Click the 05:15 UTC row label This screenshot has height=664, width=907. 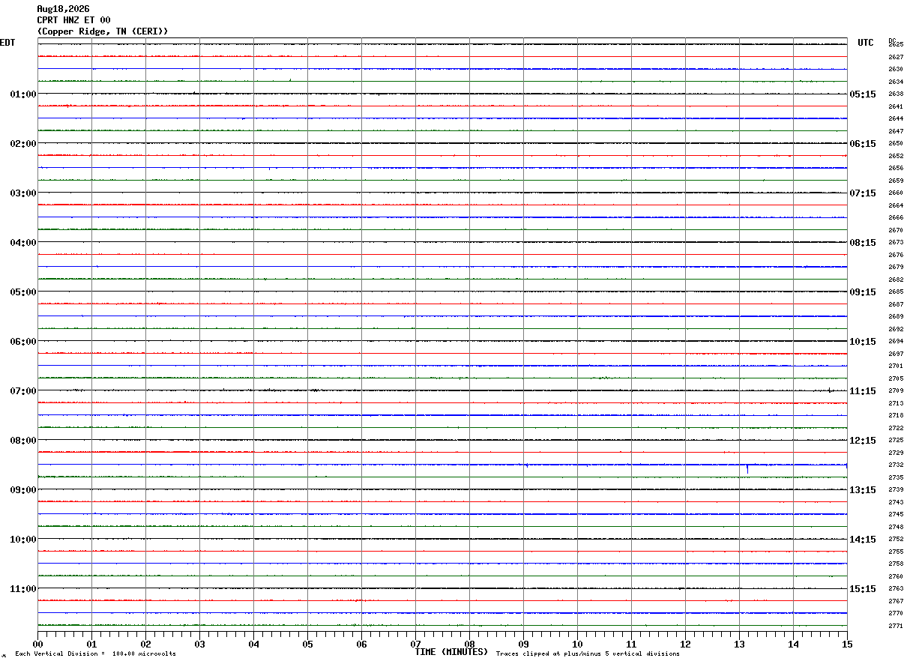click(x=863, y=94)
